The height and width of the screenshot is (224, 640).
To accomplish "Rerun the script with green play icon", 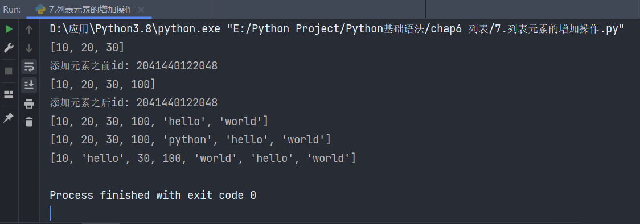I will [9, 30].
